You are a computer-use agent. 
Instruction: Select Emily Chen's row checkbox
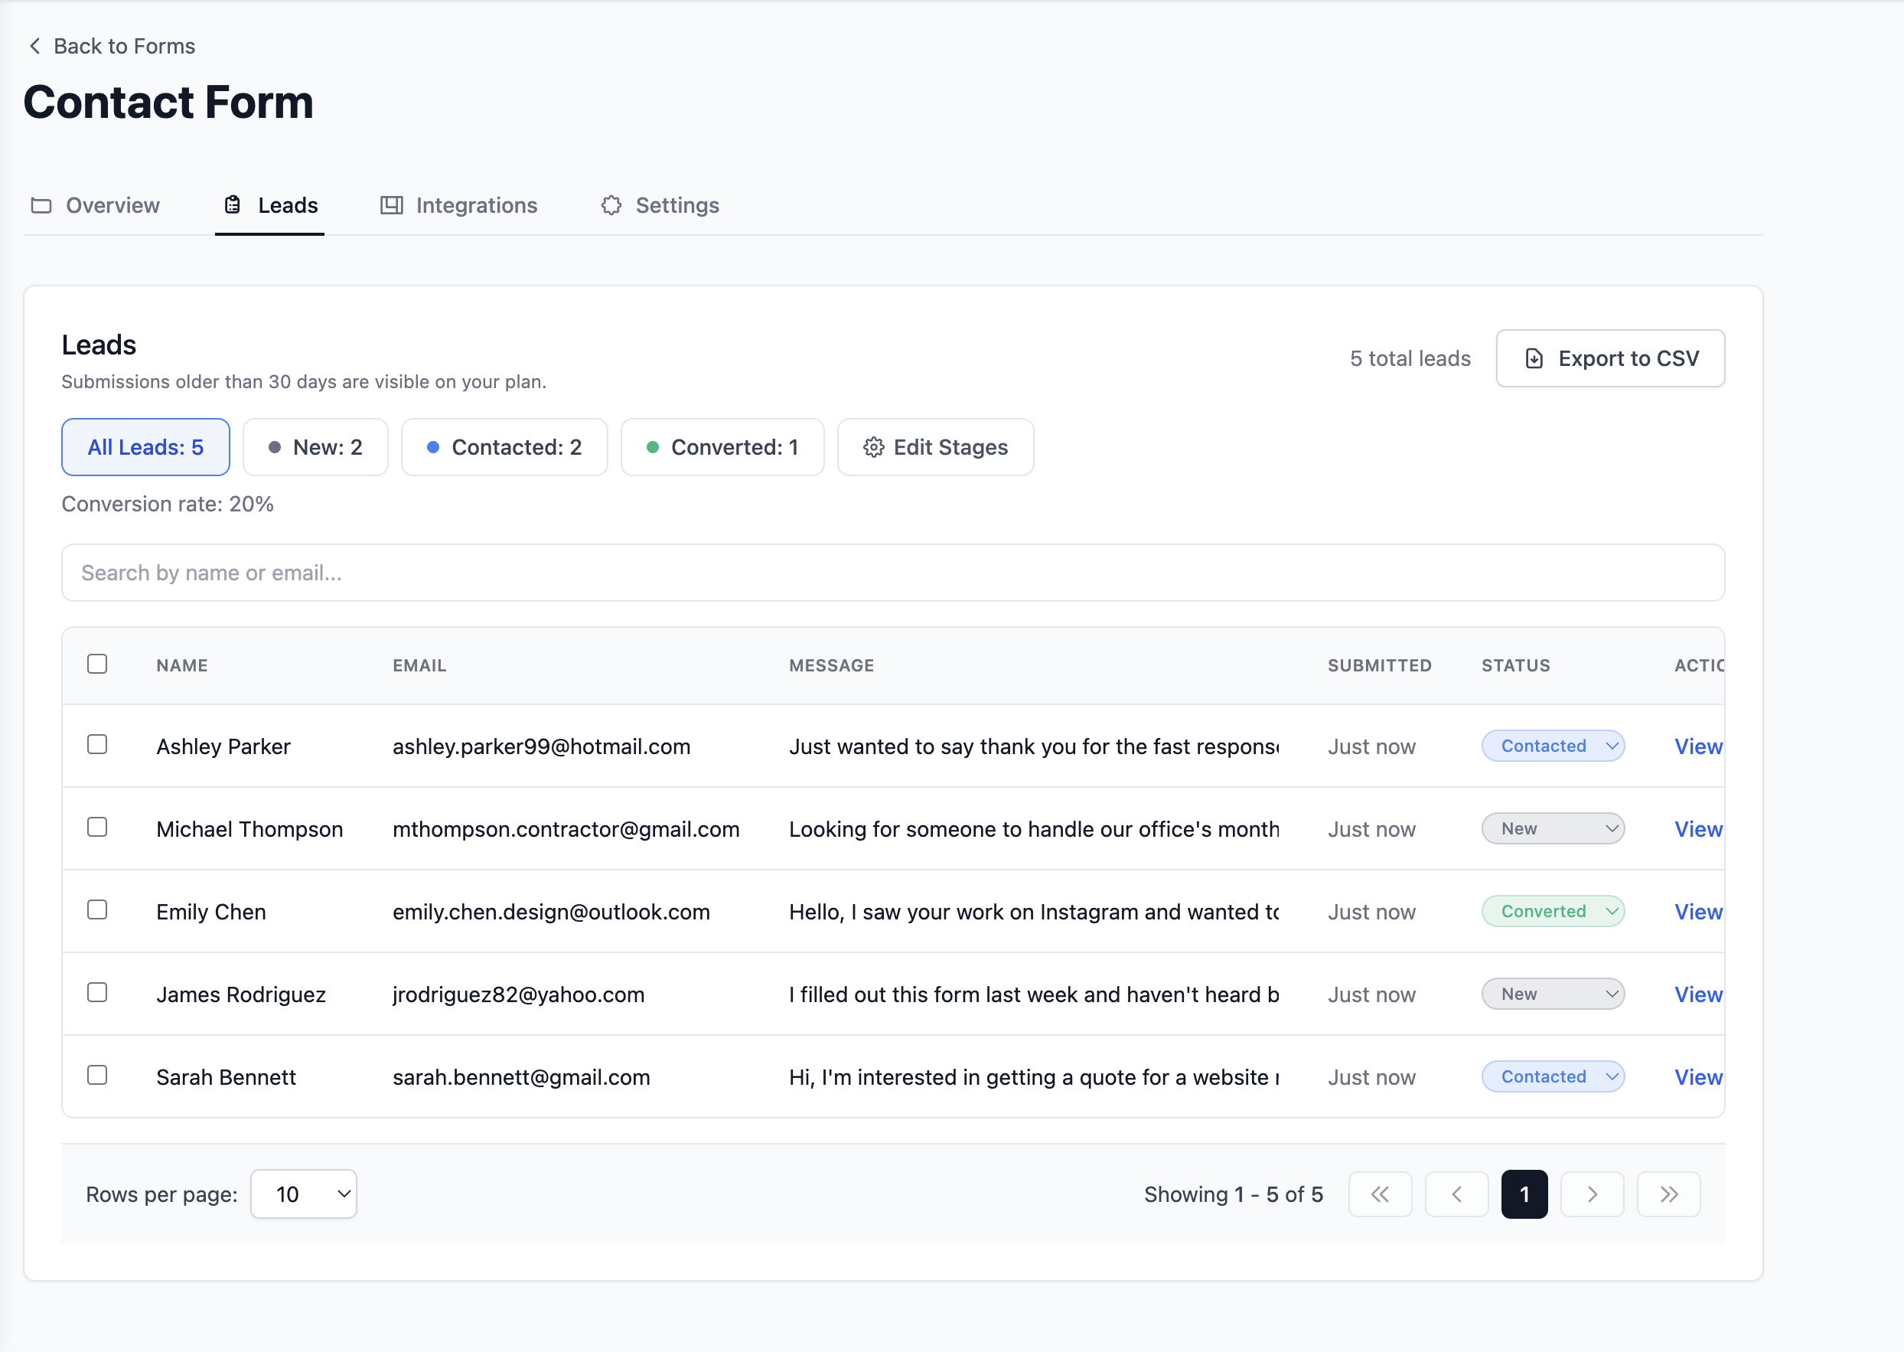point(97,910)
